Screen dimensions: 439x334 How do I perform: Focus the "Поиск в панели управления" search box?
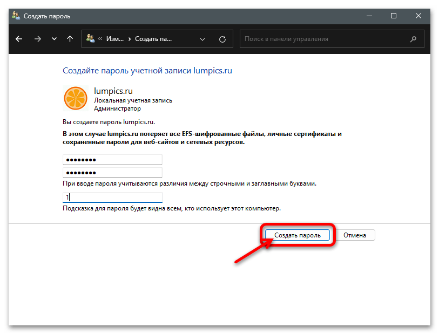(324, 39)
